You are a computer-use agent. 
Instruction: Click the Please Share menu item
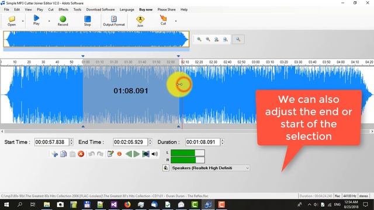coord(167,9)
